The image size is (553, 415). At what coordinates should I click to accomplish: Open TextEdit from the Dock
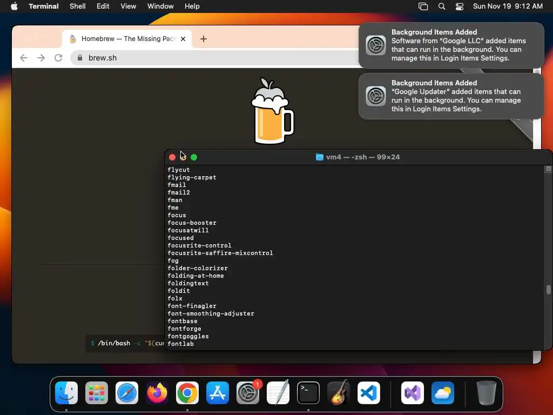point(278,393)
